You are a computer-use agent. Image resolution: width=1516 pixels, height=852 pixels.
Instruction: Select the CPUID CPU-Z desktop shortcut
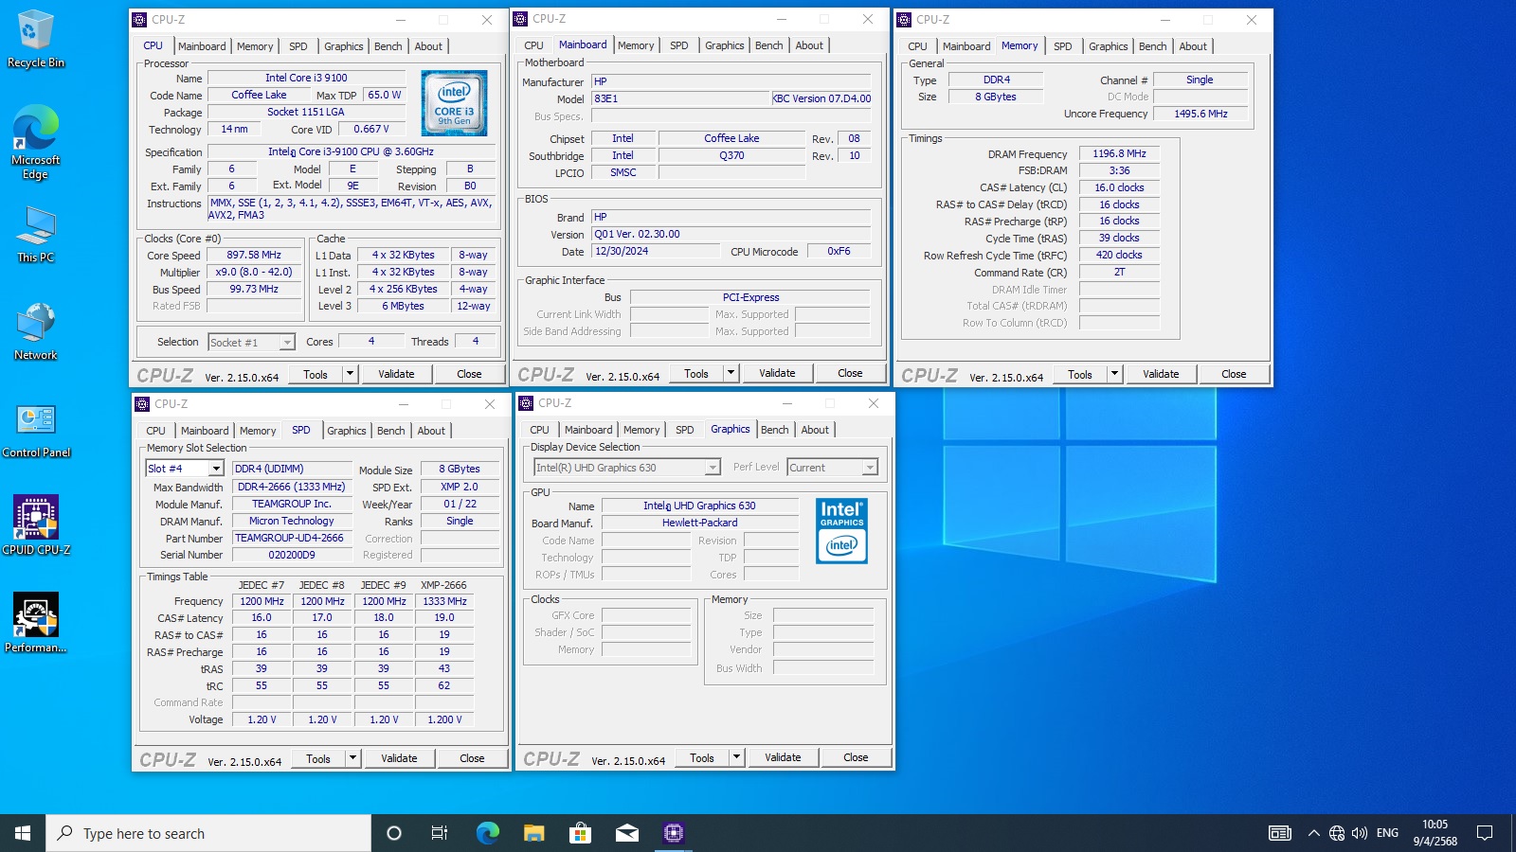coord(36,525)
